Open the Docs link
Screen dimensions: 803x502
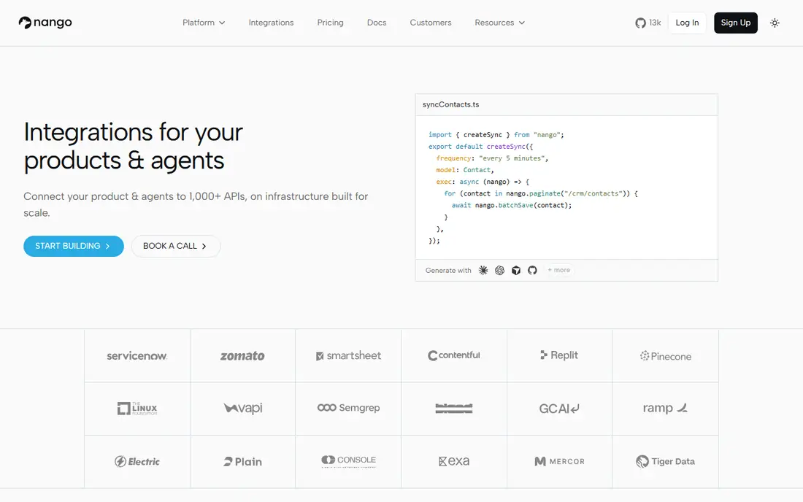(377, 23)
